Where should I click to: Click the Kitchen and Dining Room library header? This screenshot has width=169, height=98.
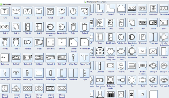click(x=127, y=2)
